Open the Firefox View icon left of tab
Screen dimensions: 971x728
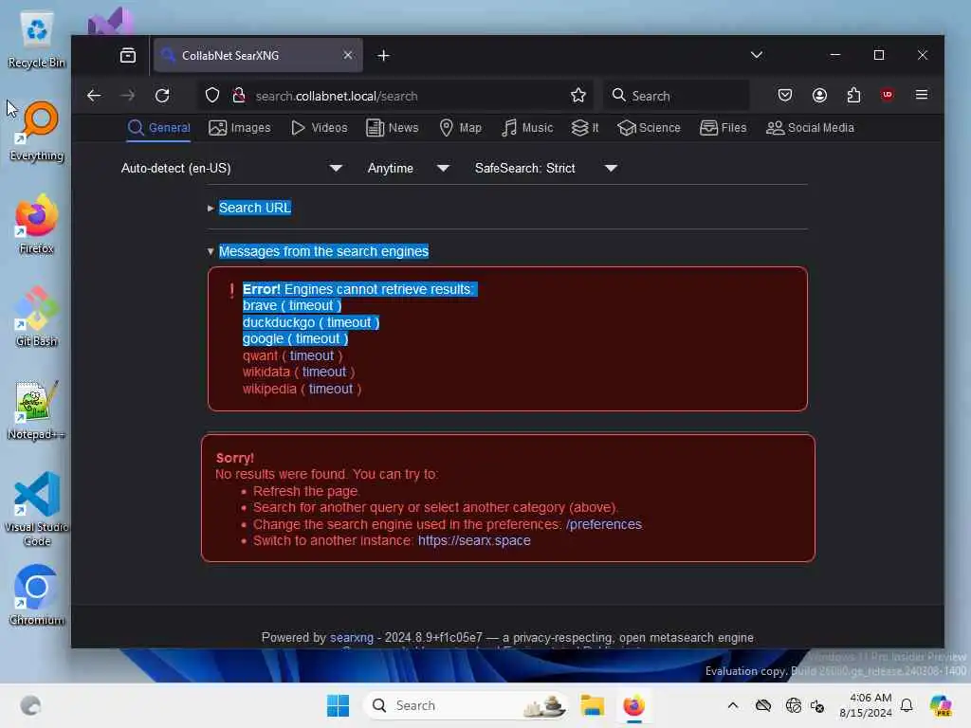128,56
